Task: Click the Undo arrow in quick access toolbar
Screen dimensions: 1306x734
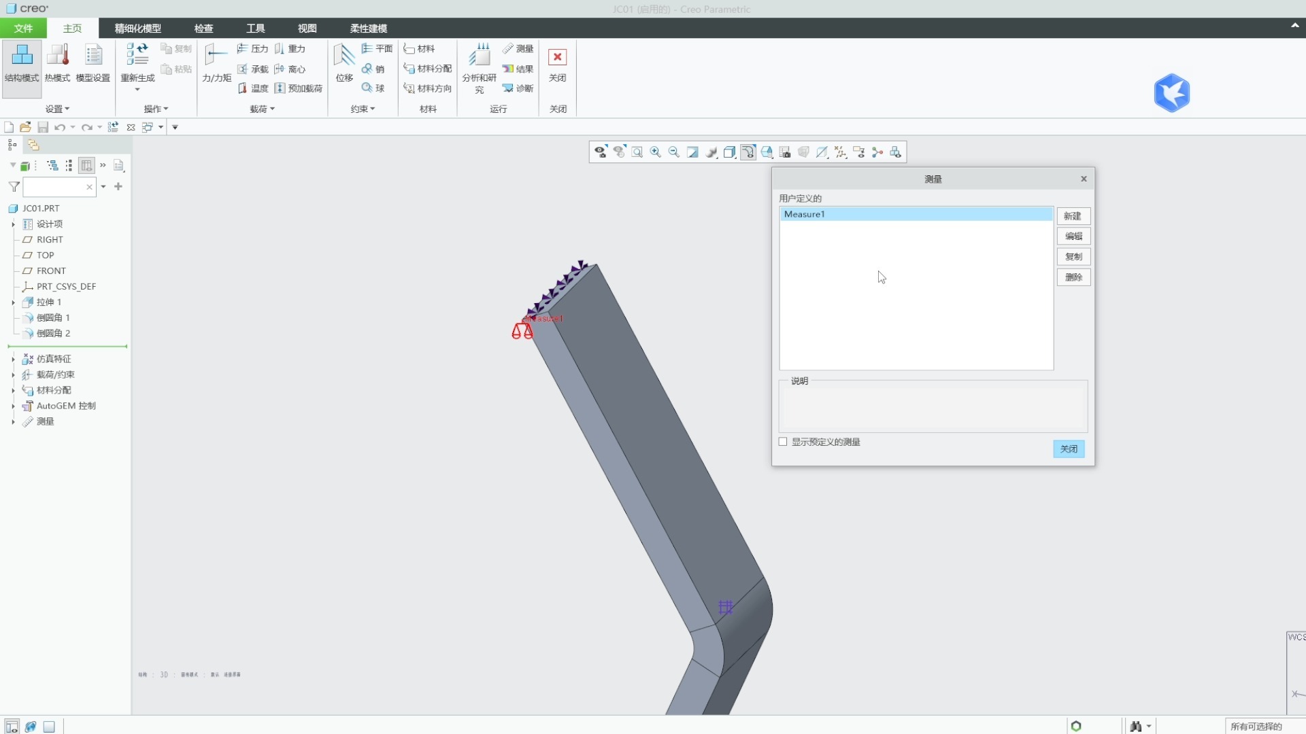Action: (x=60, y=127)
